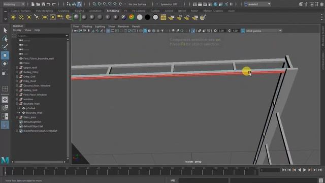325x183 pixels.
Task: Open the character HumanIK icon top right
Action: [306, 4]
